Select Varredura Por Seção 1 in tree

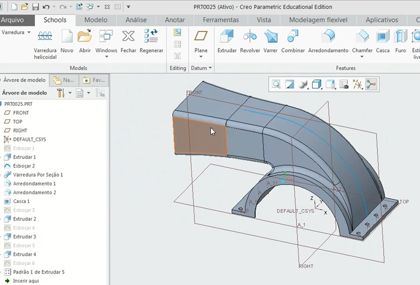[37, 175]
